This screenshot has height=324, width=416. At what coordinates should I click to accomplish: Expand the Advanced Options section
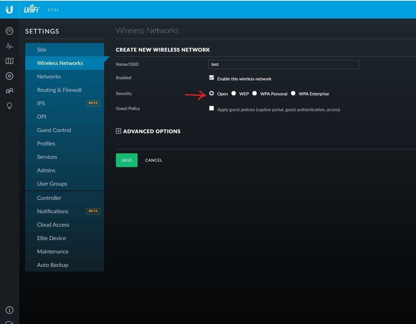coord(118,131)
